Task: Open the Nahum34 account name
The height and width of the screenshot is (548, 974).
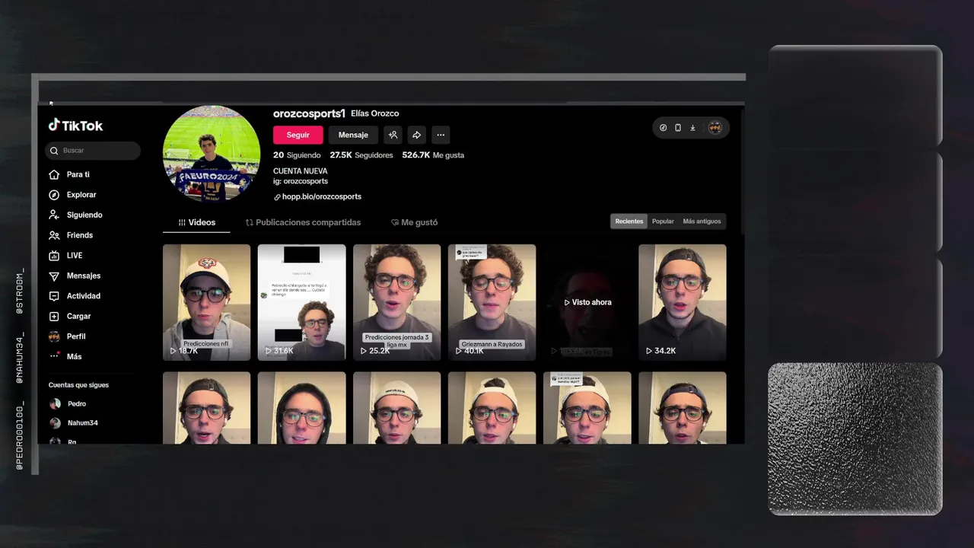Action: point(83,423)
